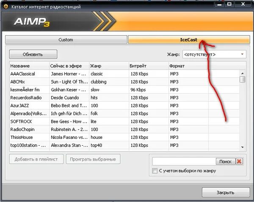The width and height of the screenshot is (254, 202).
Task: Click the 'Gokhan Keser' cell
Action: click(x=69, y=90)
